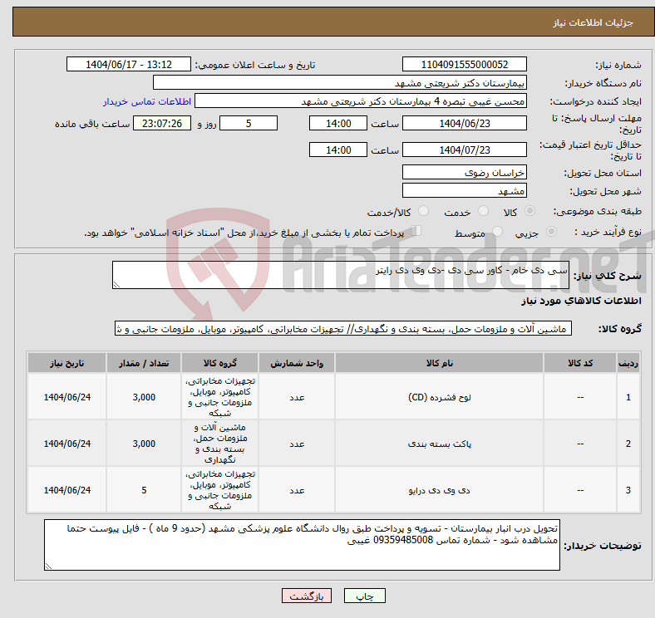Click the remaining days field showing 5
This screenshot has width=655, height=618.
click(249, 124)
